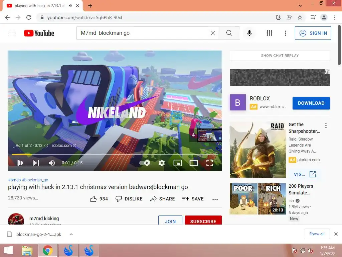Click the Roblox DOWNLOAD button
Viewport: 342px width, 257px height.
[x=311, y=103]
